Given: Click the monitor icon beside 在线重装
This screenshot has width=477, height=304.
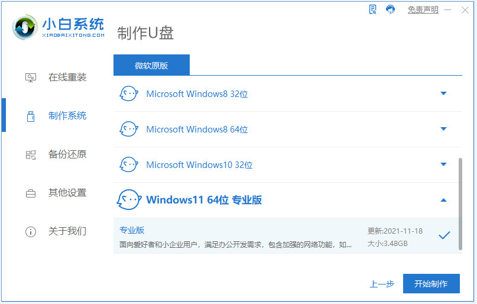Looking at the screenshot, I should 30,78.
